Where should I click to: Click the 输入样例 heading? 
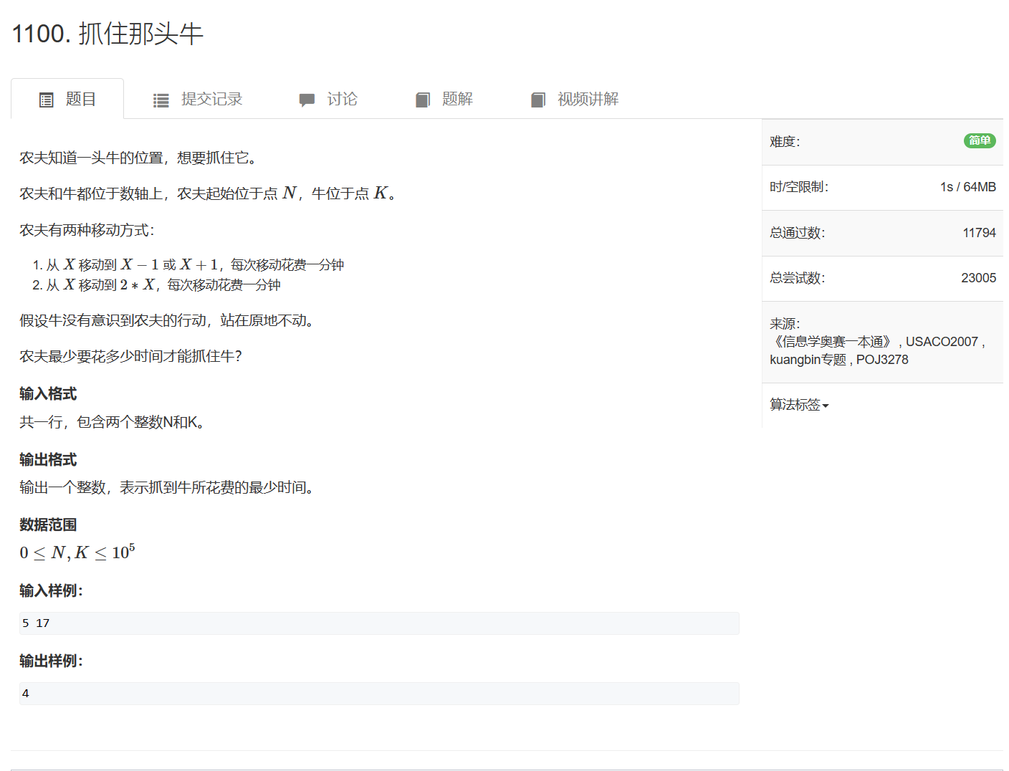[x=51, y=590]
